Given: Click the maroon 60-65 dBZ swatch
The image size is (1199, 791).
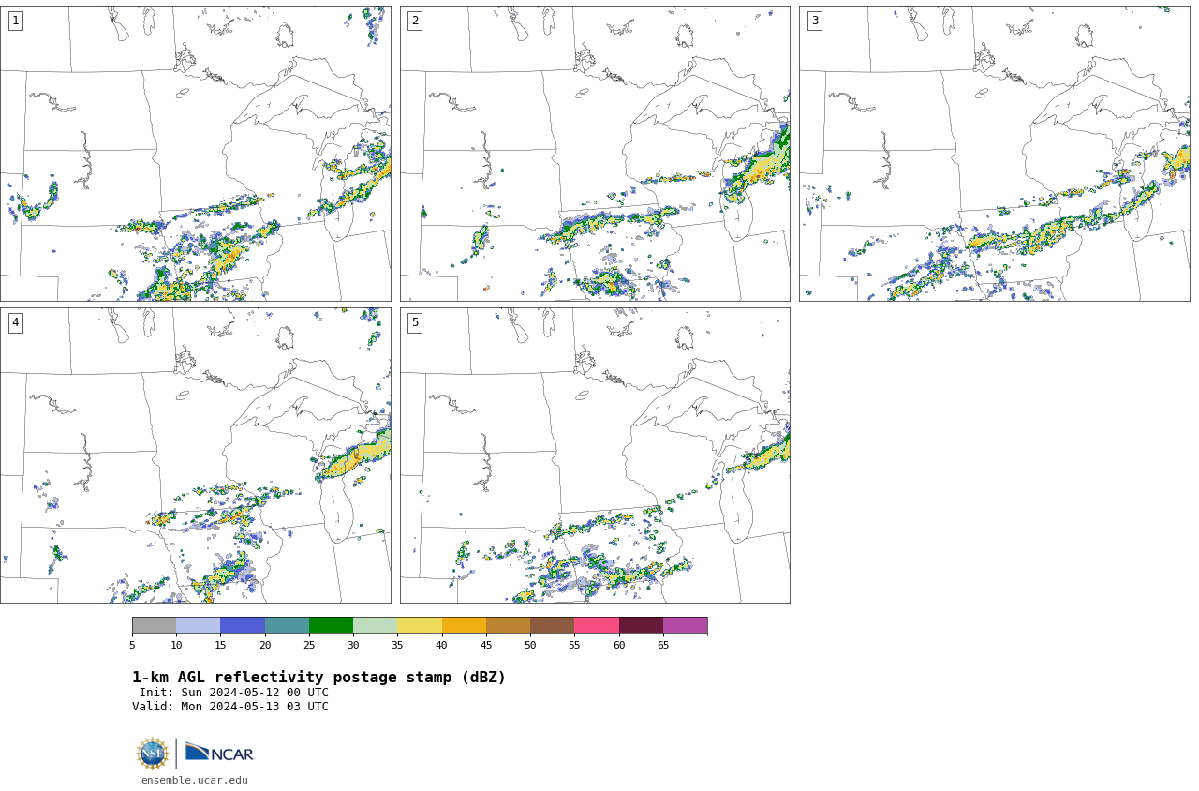Looking at the screenshot, I should (x=641, y=625).
